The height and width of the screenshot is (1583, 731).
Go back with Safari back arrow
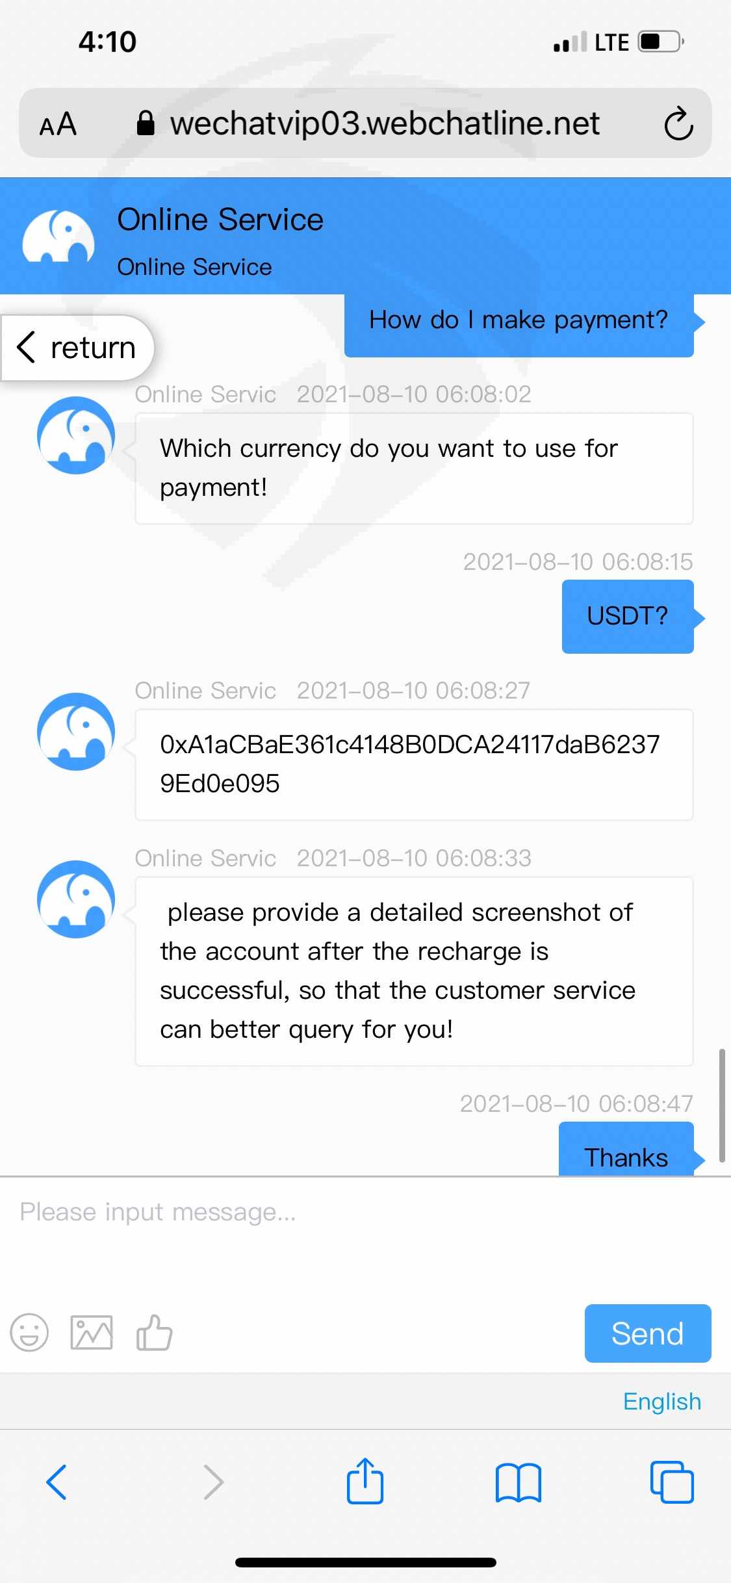click(x=57, y=1482)
